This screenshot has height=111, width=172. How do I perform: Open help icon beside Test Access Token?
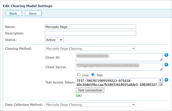[x=166, y=80]
